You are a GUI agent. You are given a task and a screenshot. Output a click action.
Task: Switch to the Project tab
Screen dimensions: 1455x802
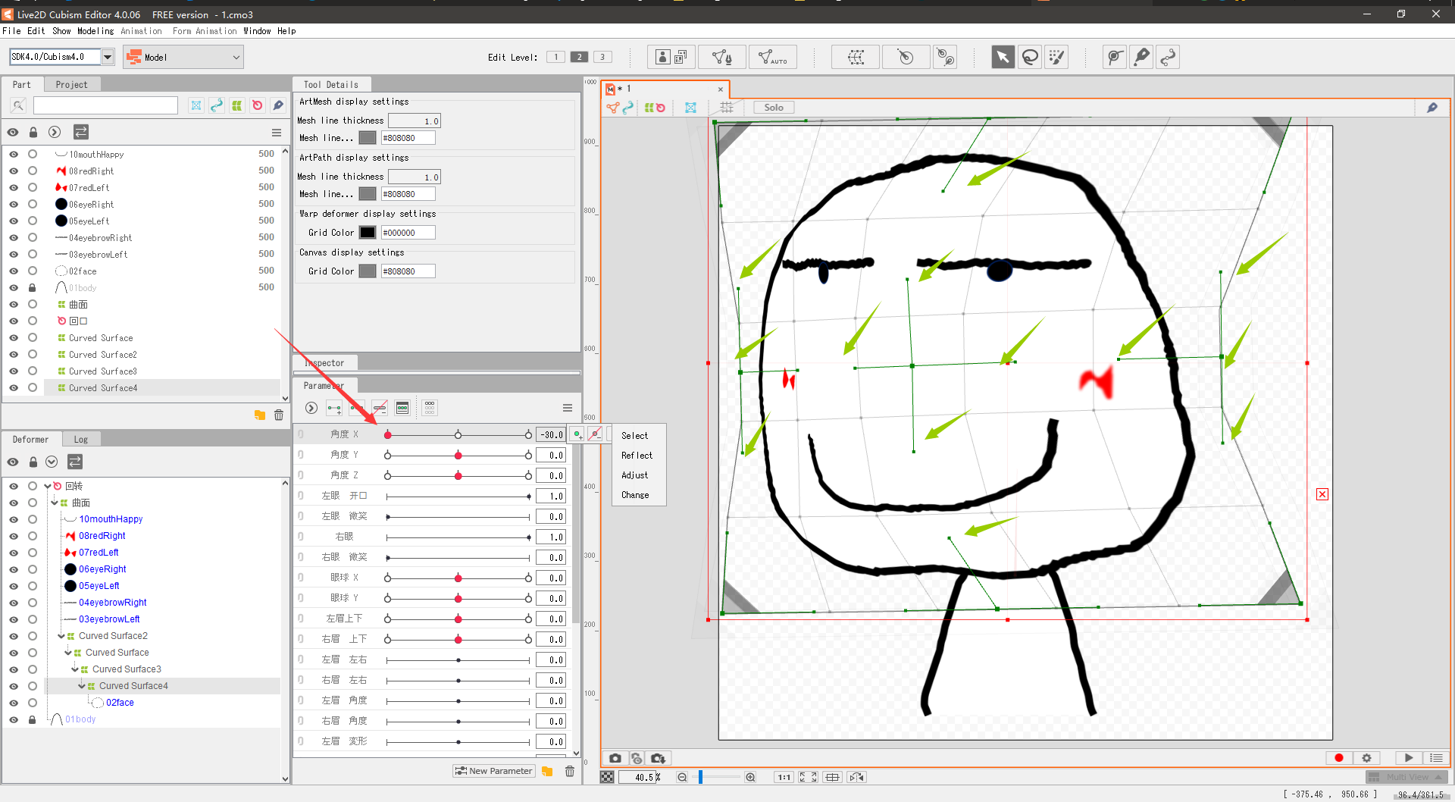tap(71, 85)
